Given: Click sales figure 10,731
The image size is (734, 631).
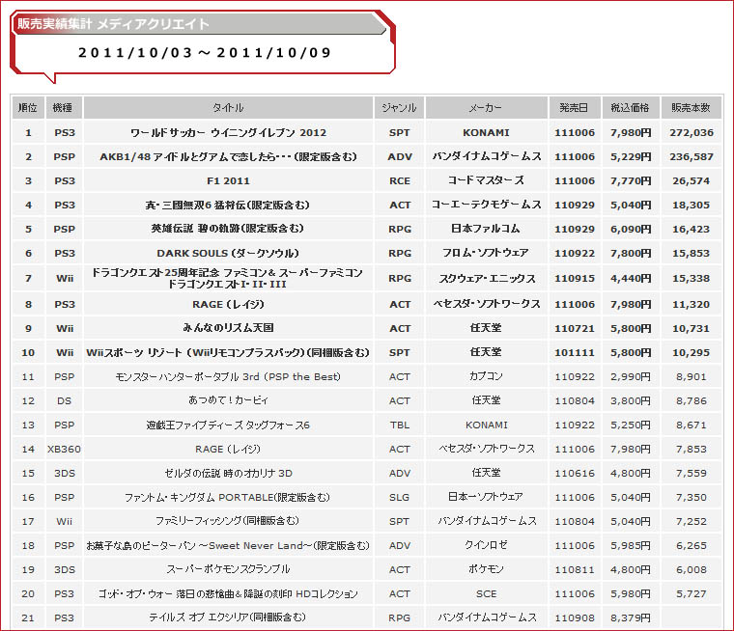Looking at the screenshot, I should click(692, 328).
